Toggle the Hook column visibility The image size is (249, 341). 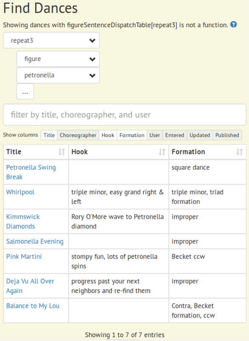pyautogui.click(x=108, y=135)
